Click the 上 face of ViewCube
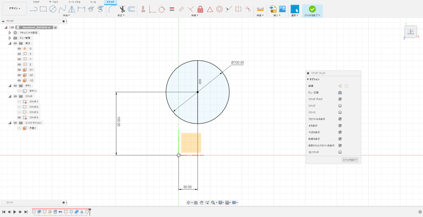The height and width of the screenshot is (217, 423). click(x=410, y=32)
